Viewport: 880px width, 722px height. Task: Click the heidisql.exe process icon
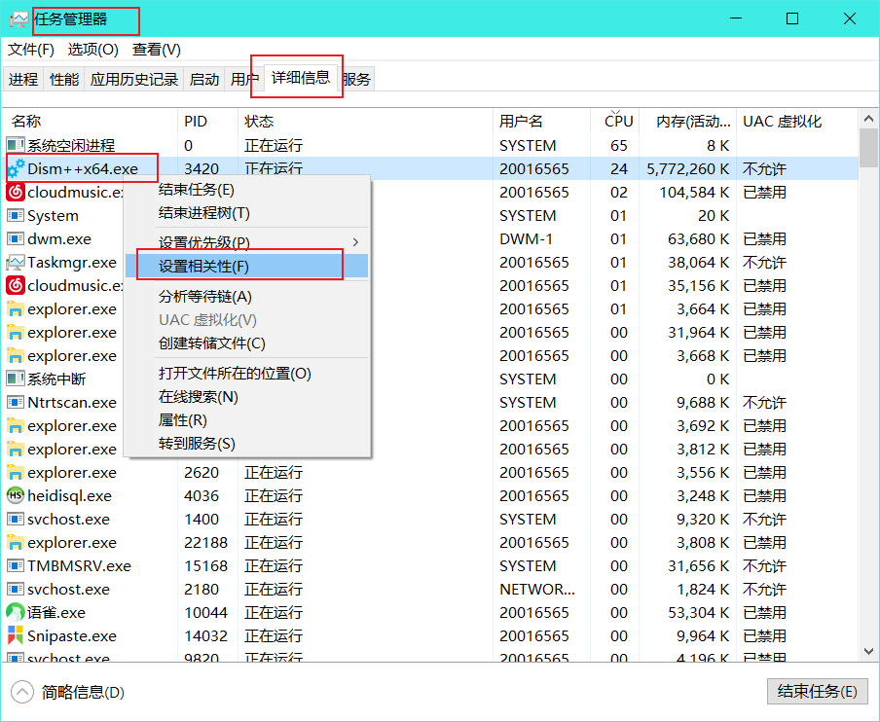tap(16, 496)
